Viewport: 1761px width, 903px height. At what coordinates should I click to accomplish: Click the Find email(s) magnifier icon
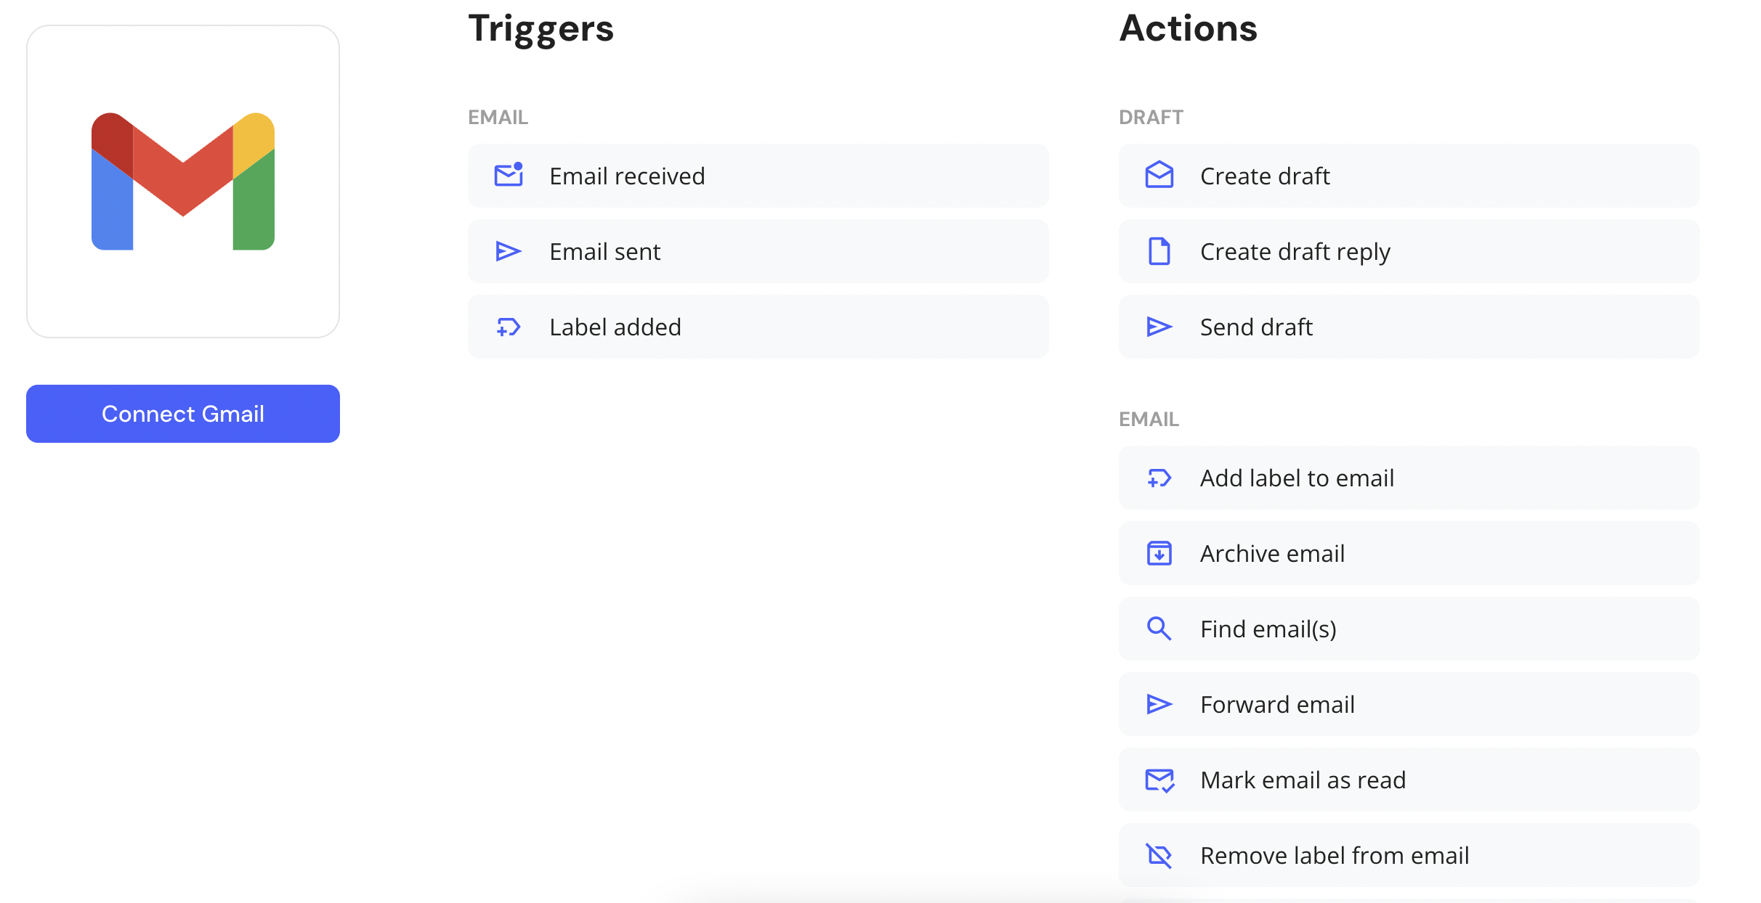[1159, 629]
